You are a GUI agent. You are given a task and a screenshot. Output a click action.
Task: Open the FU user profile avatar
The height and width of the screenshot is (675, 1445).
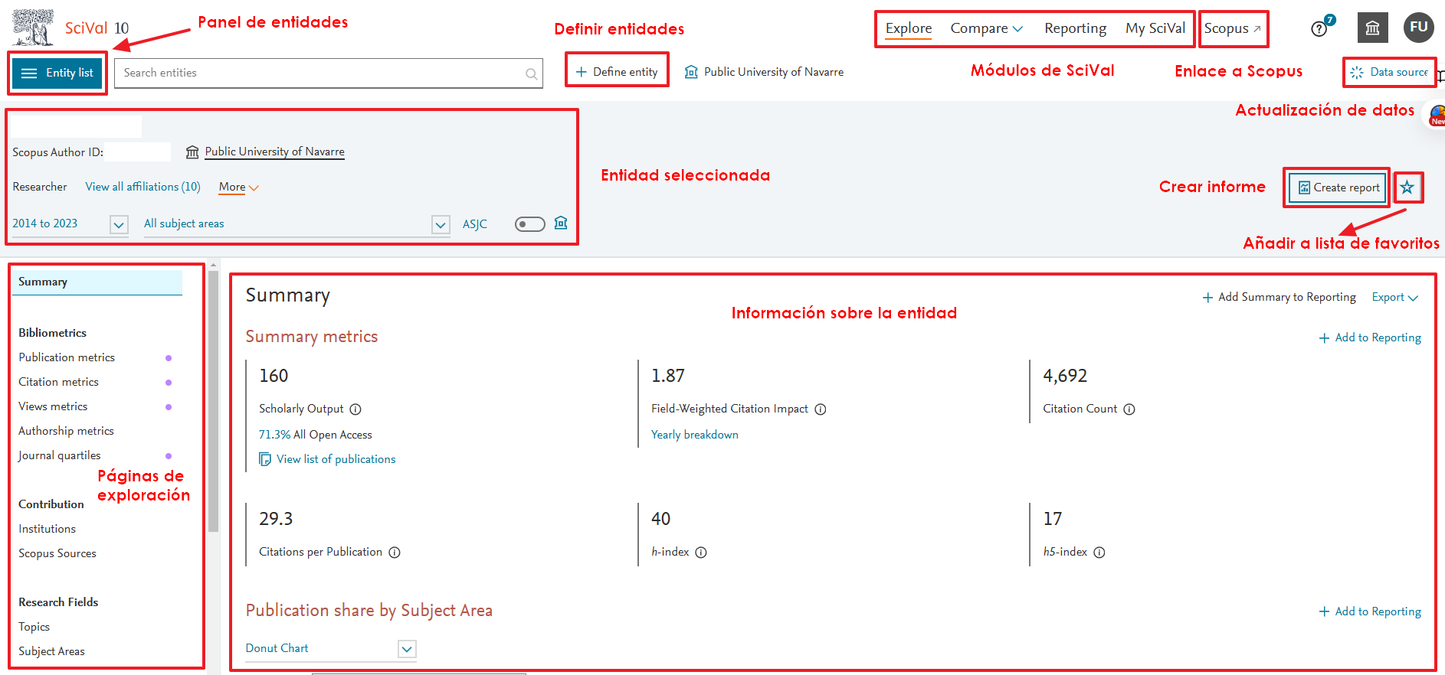(1418, 28)
